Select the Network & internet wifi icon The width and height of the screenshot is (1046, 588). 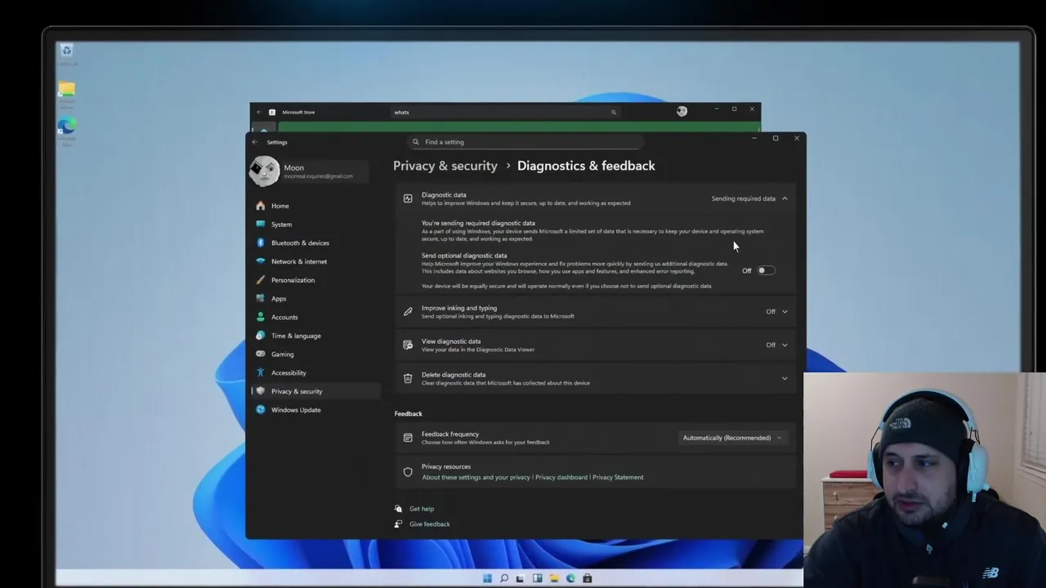coord(261,261)
